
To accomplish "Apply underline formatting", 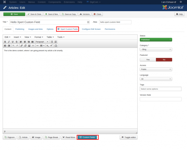I will [x=13, y=42].
